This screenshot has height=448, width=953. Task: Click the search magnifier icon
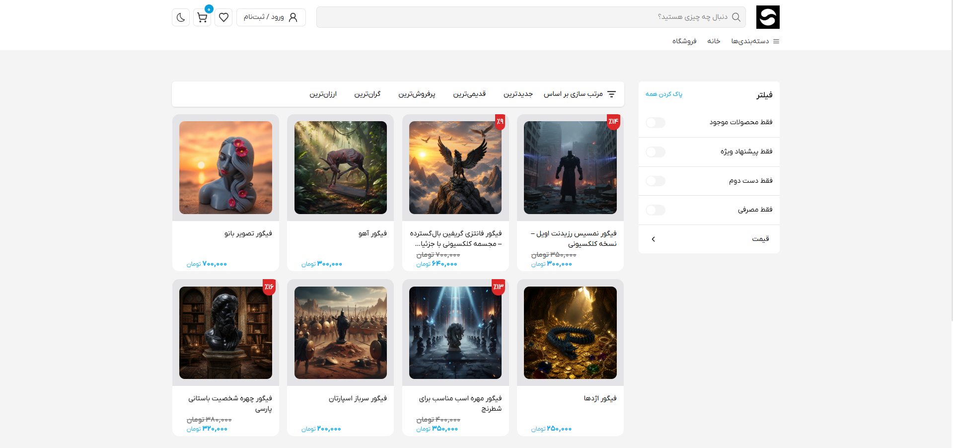736,17
